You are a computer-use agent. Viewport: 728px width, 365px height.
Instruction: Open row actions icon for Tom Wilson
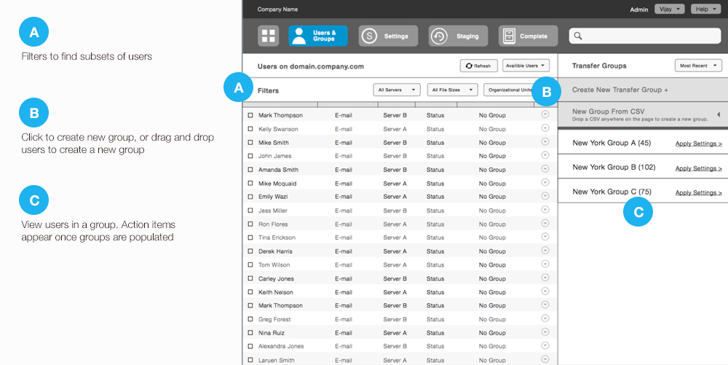[545, 264]
